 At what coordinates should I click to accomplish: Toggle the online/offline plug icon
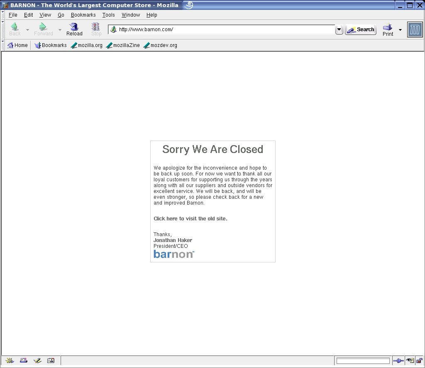(x=398, y=361)
